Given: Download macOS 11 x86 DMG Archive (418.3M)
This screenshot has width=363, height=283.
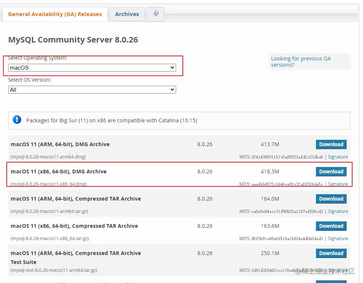Looking at the screenshot, I should (331, 172).
